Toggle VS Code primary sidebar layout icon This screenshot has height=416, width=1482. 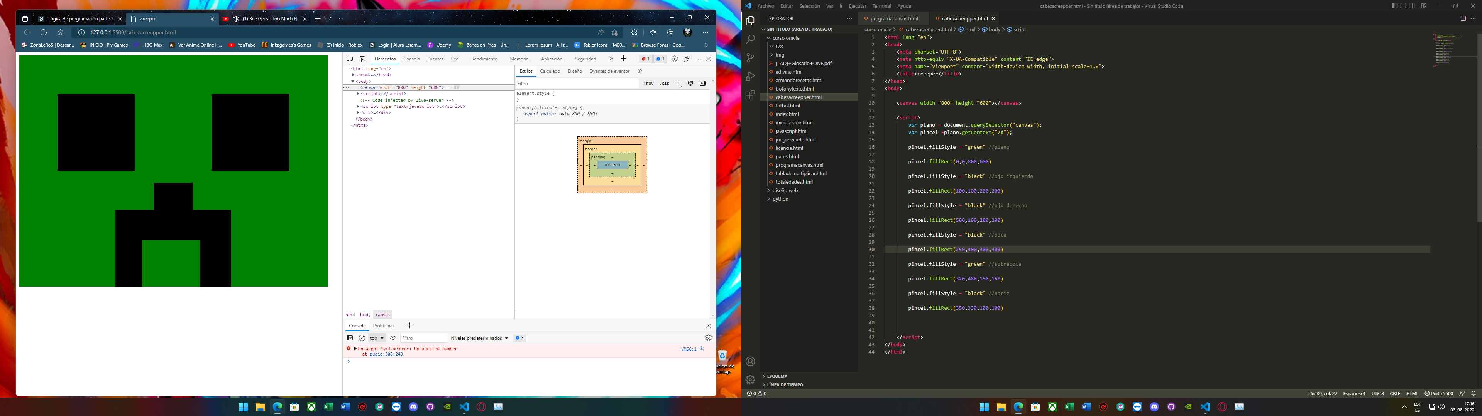click(x=1394, y=6)
